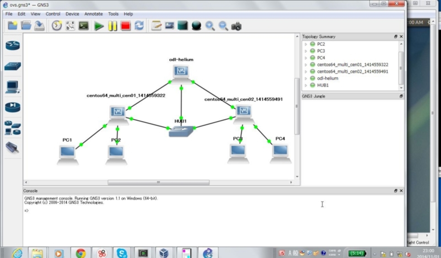Open the Help menu
This screenshot has height=258, width=441.
(x=128, y=14)
